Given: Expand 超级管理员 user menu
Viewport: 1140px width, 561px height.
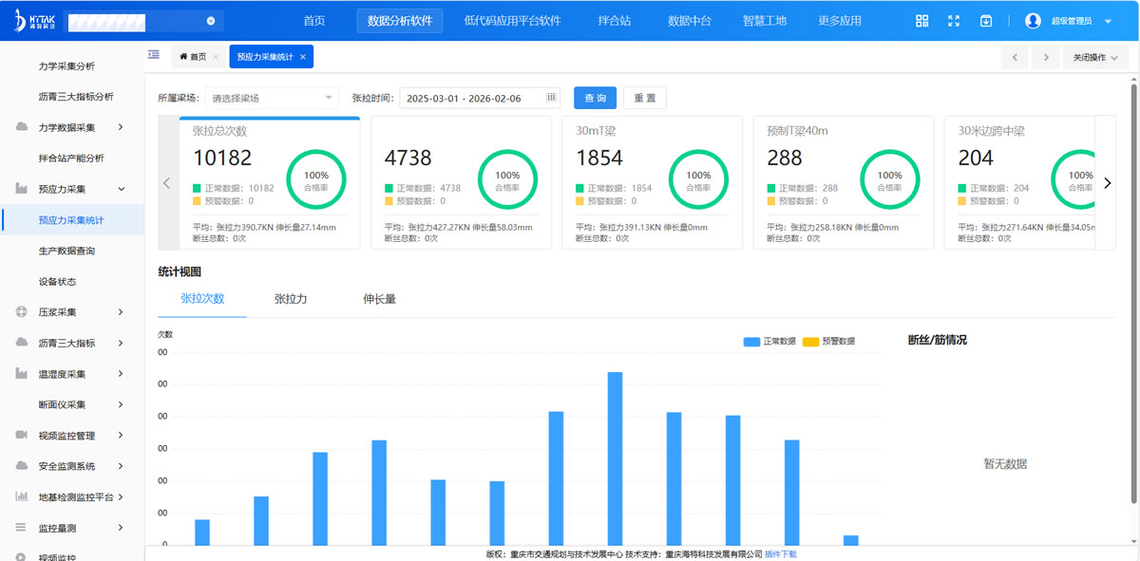Looking at the screenshot, I should (1069, 21).
